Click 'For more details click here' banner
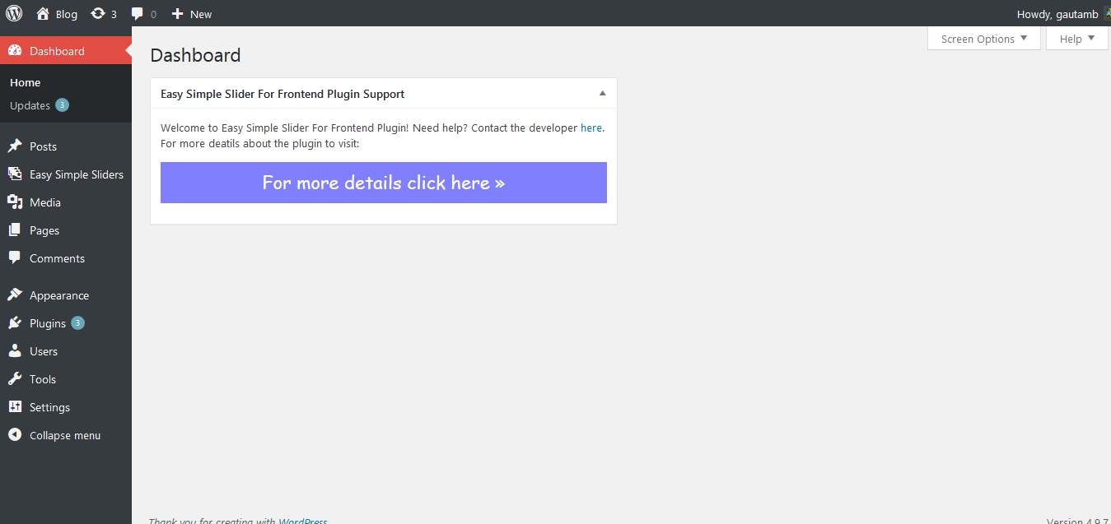The image size is (1111, 524). pos(384,183)
